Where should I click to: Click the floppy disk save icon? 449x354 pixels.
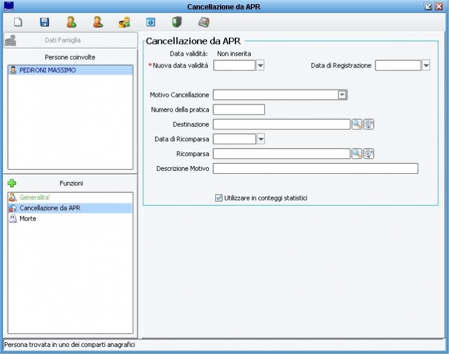point(44,22)
